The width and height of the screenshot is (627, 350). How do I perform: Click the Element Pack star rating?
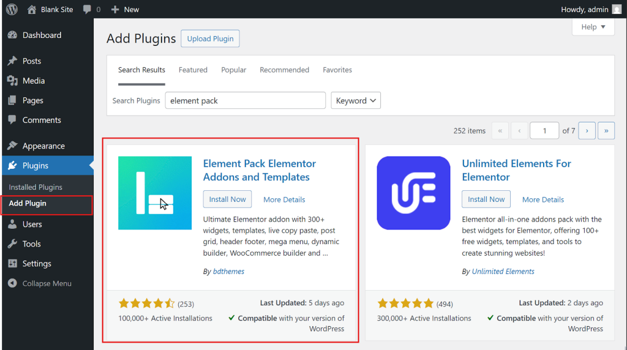click(x=147, y=303)
